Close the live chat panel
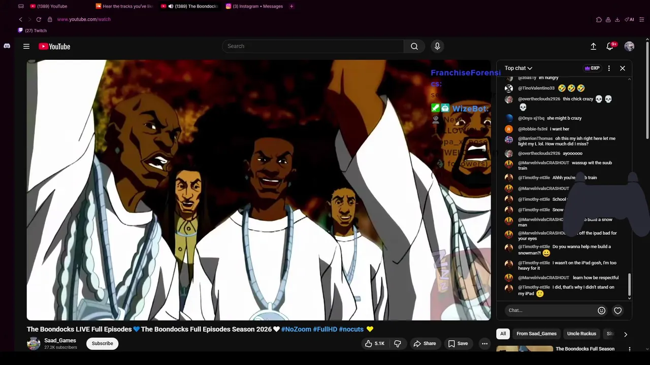 pos(623,68)
